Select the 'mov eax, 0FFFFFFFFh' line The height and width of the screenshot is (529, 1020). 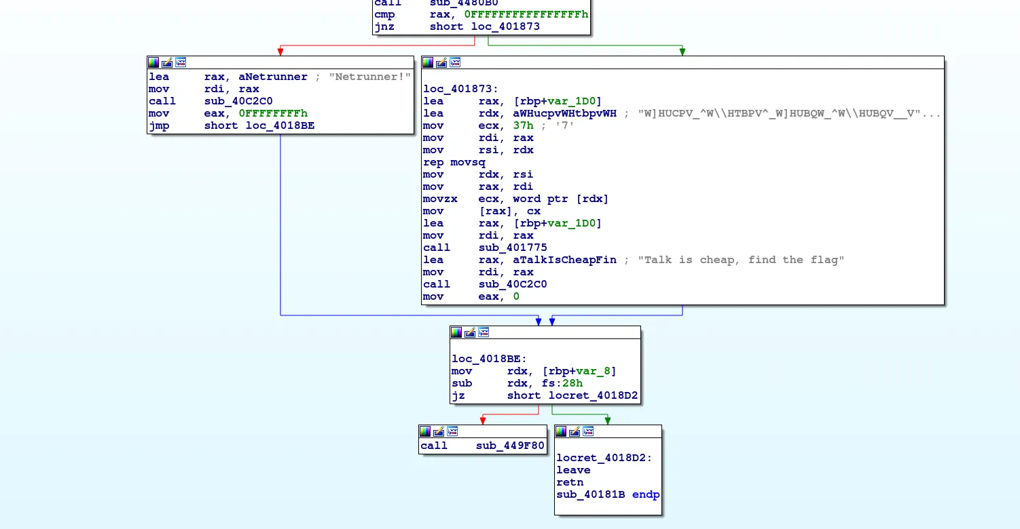coord(228,113)
